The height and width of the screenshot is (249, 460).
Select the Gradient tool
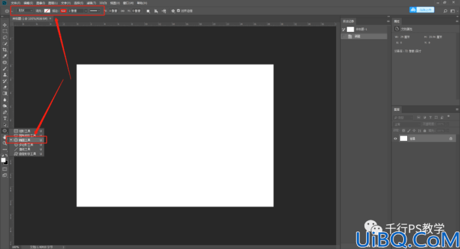(5, 93)
